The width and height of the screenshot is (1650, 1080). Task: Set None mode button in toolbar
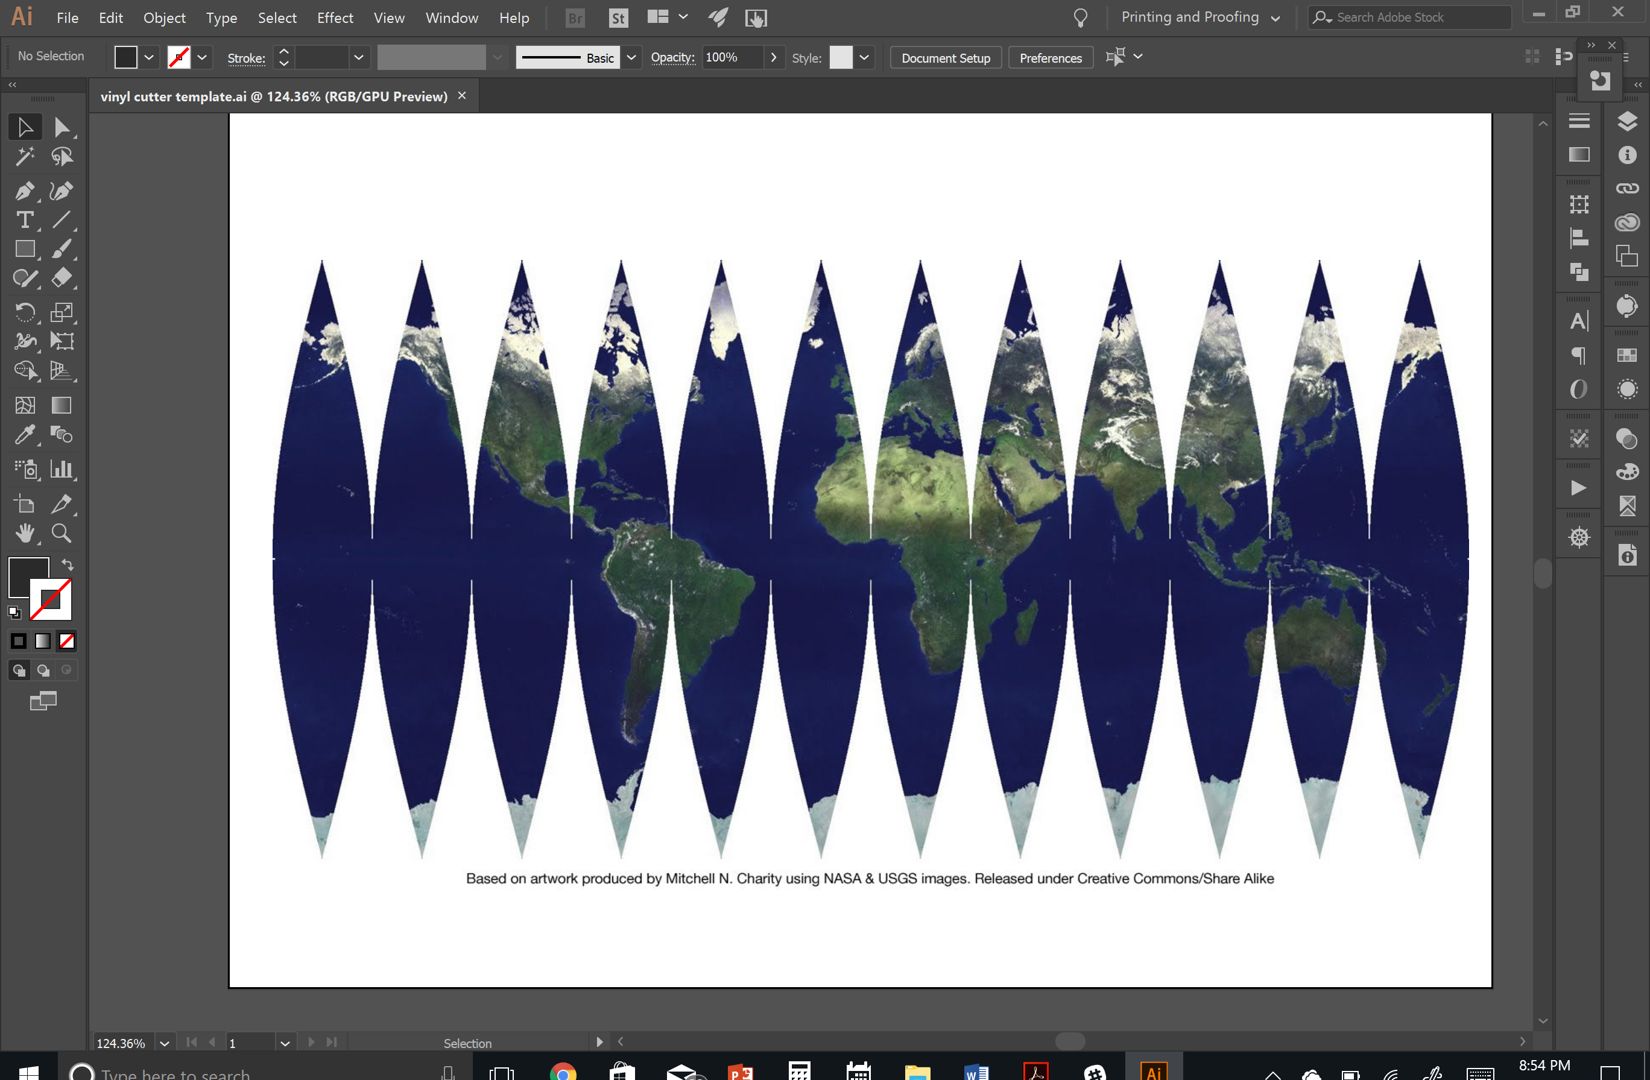[x=68, y=641]
